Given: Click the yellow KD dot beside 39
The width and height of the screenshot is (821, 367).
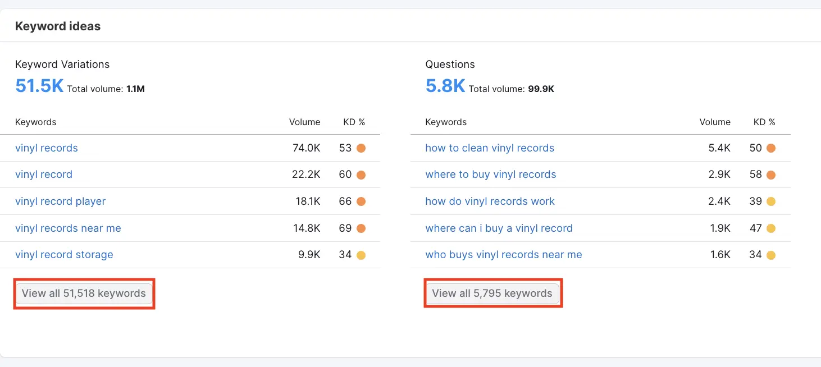Looking at the screenshot, I should click(771, 201).
